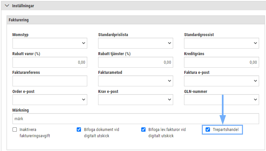Click the Rabatt tjänster (%) field
The image size is (266, 151).
(136, 62)
